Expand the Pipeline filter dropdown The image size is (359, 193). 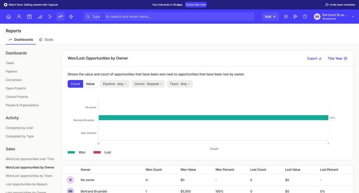[115, 84]
